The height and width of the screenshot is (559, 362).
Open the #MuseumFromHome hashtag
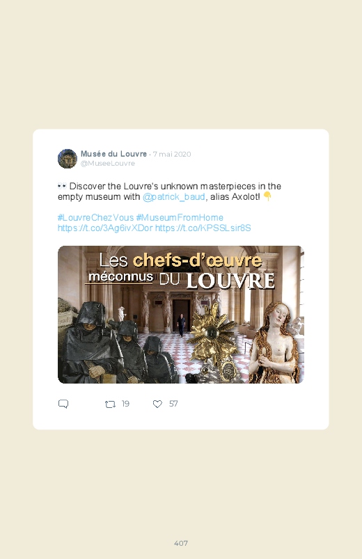pyautogui.click(x=180, y=217)
